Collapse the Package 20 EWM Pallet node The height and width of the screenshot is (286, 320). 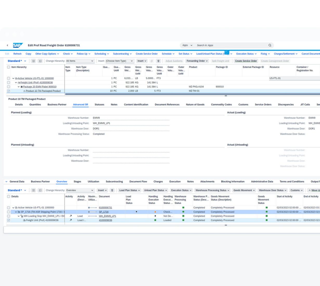(x=18, y=87)
